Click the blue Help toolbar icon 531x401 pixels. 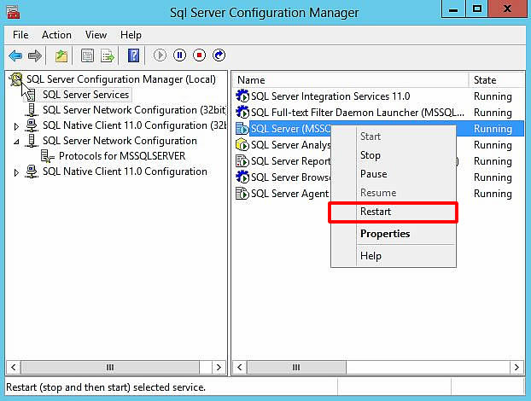coord(133,56)
